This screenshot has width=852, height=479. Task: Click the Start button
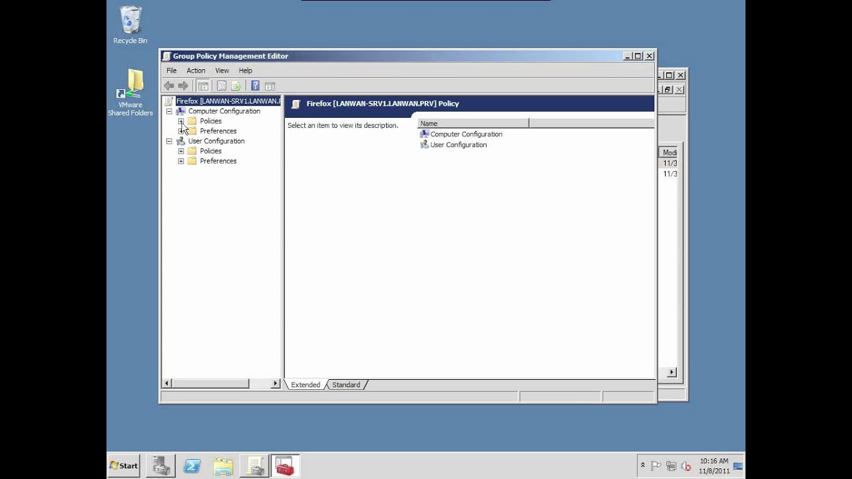coord(123,466)
